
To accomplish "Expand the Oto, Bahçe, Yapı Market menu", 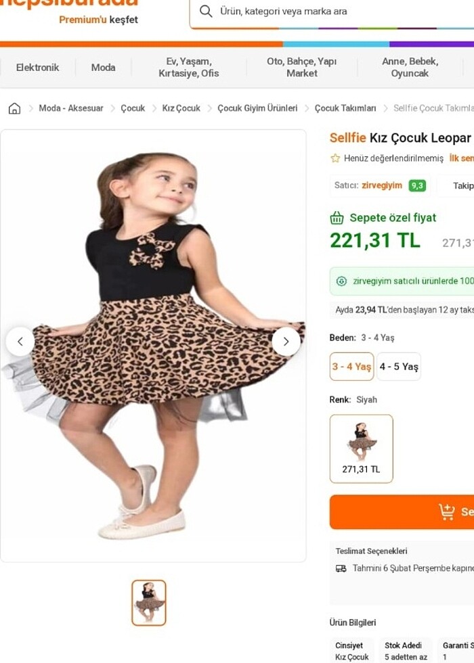I will (x=301, y=68).
